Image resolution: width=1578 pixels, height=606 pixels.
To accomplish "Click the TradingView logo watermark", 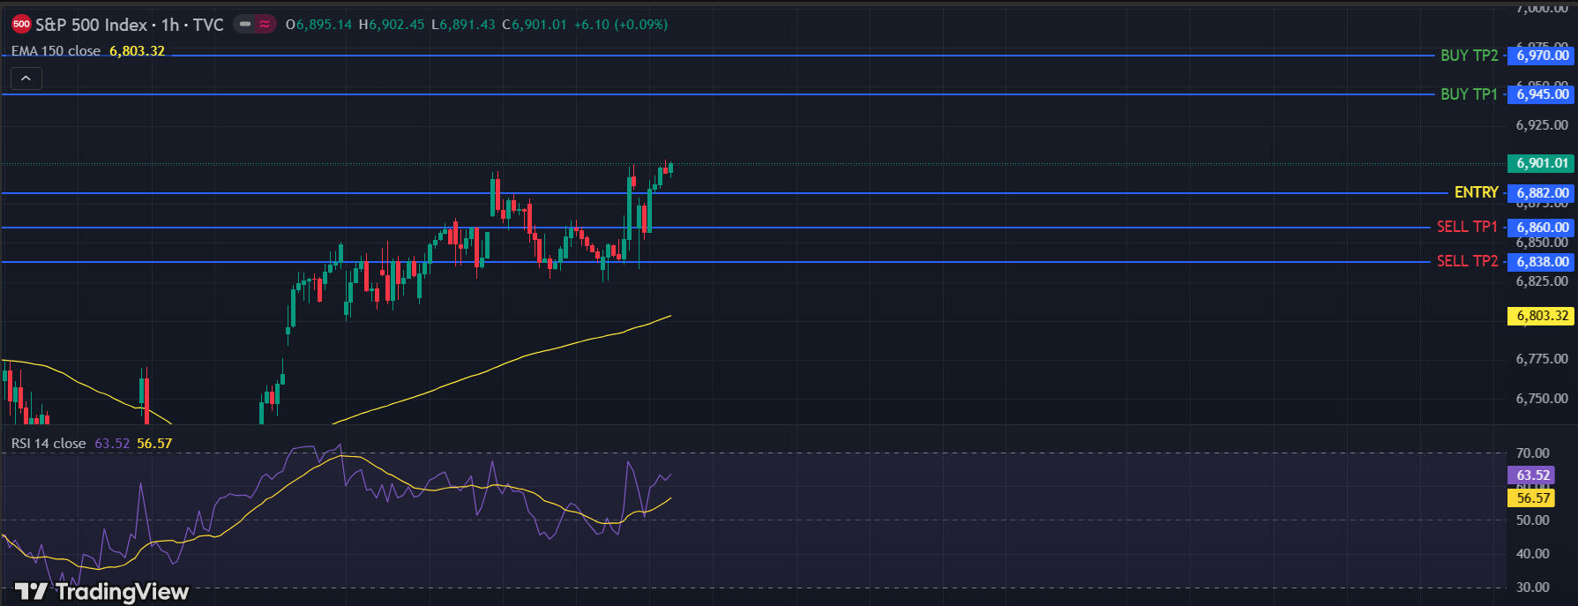I will (101, 591).
